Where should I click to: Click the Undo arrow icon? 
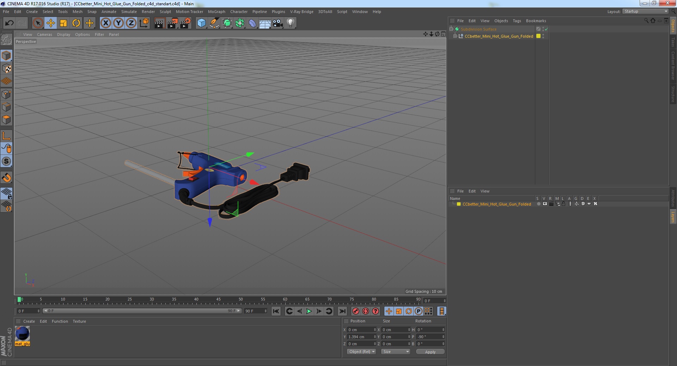coord(9,23)
